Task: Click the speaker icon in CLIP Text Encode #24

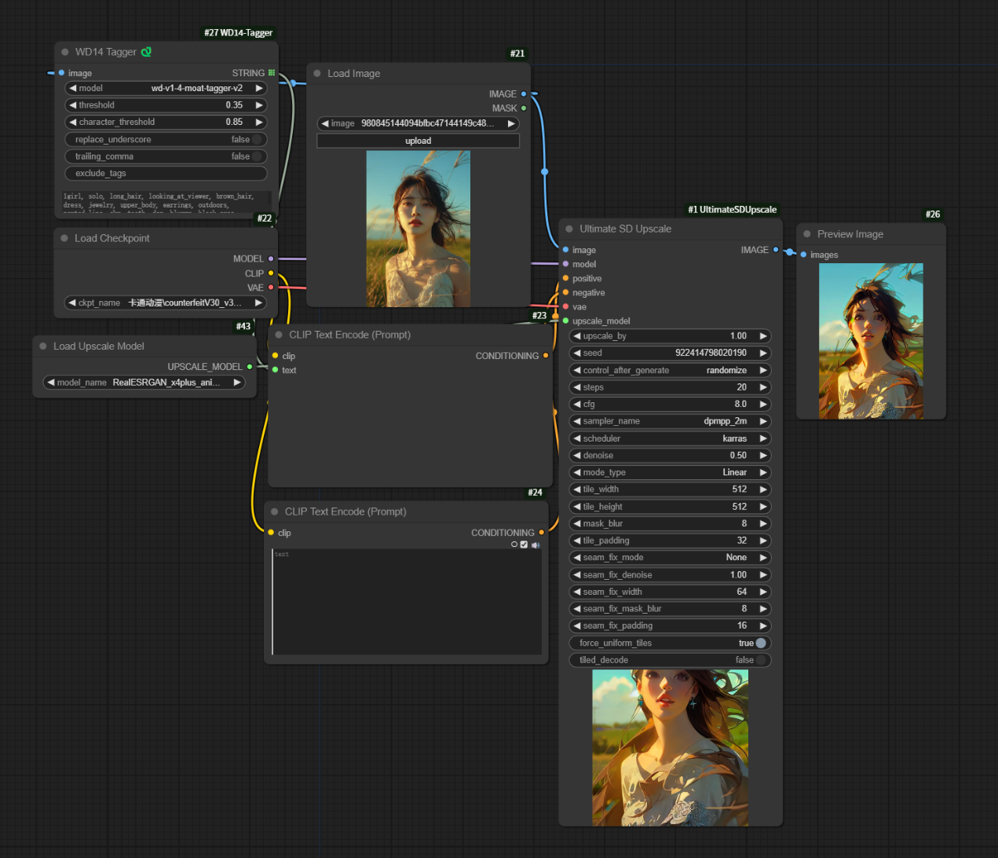Action: (536, 544)
